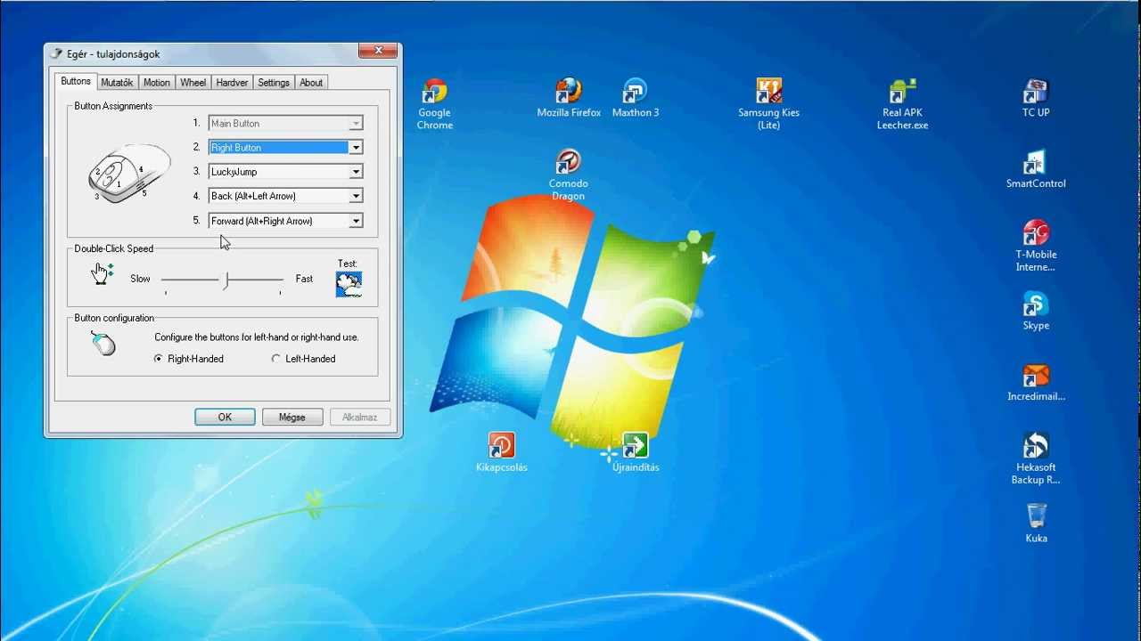Select the TC UP desktop shortcut
Screen dimensions: 1141x641
[1036, 98]
